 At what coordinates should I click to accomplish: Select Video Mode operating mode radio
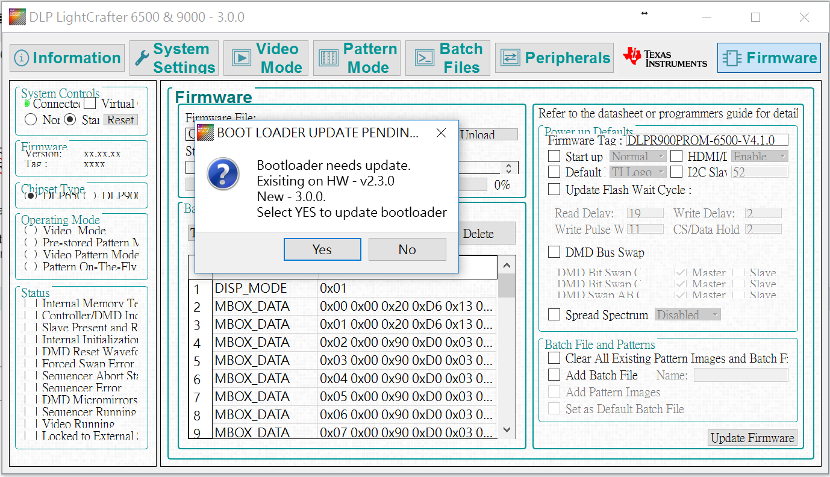point(31,231)
